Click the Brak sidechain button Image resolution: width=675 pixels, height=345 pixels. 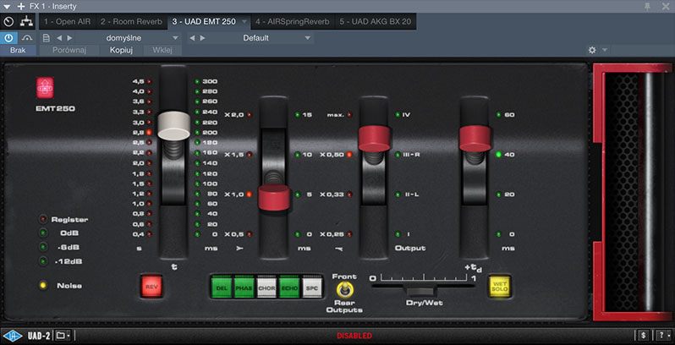click(x=18, y=51)
